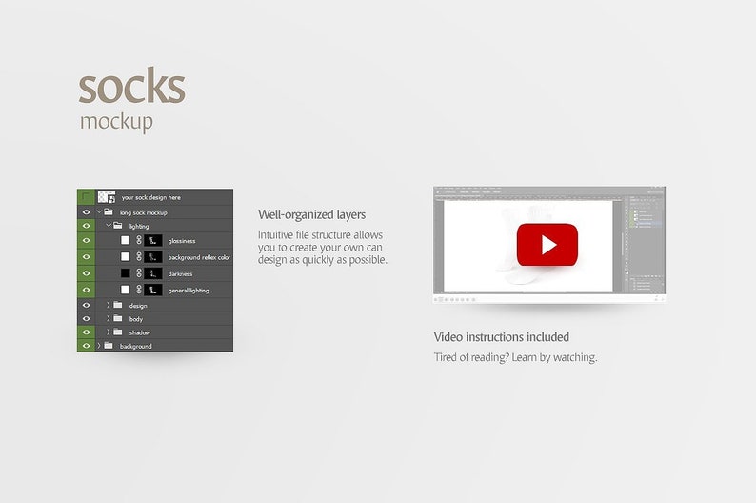The height and width of the screenshot is (503, 756).
Task: Expand the body group arrow
Action: pyautogui.click(x=108, y=318)
